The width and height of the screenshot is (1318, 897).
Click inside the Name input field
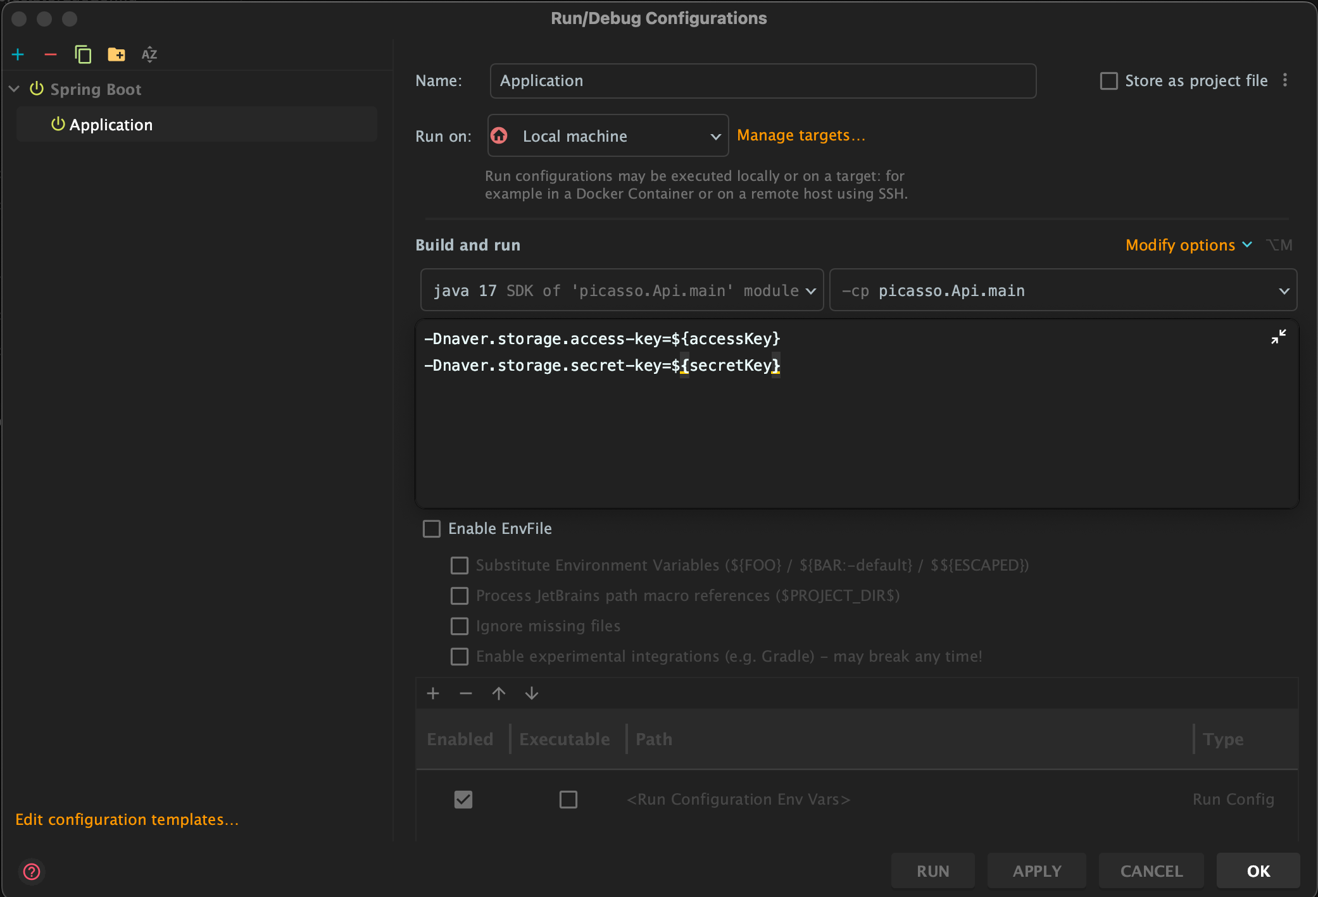(762, 81)
